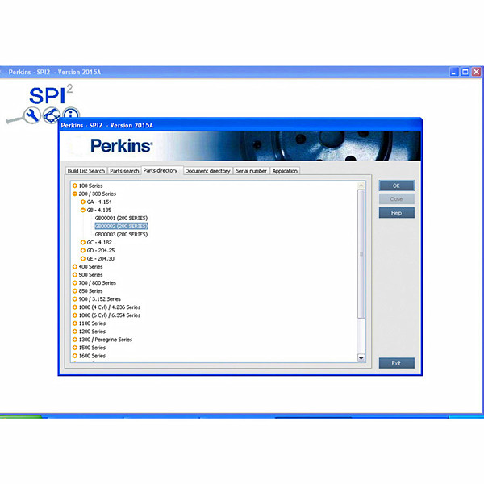Switch to the Build List Search tab
Viewport: 484px width, 484px height.
[86, 171]
